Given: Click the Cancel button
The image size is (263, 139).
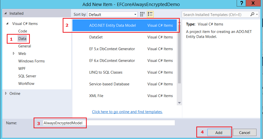Looking at the screenshot, I should pos(244,133).
